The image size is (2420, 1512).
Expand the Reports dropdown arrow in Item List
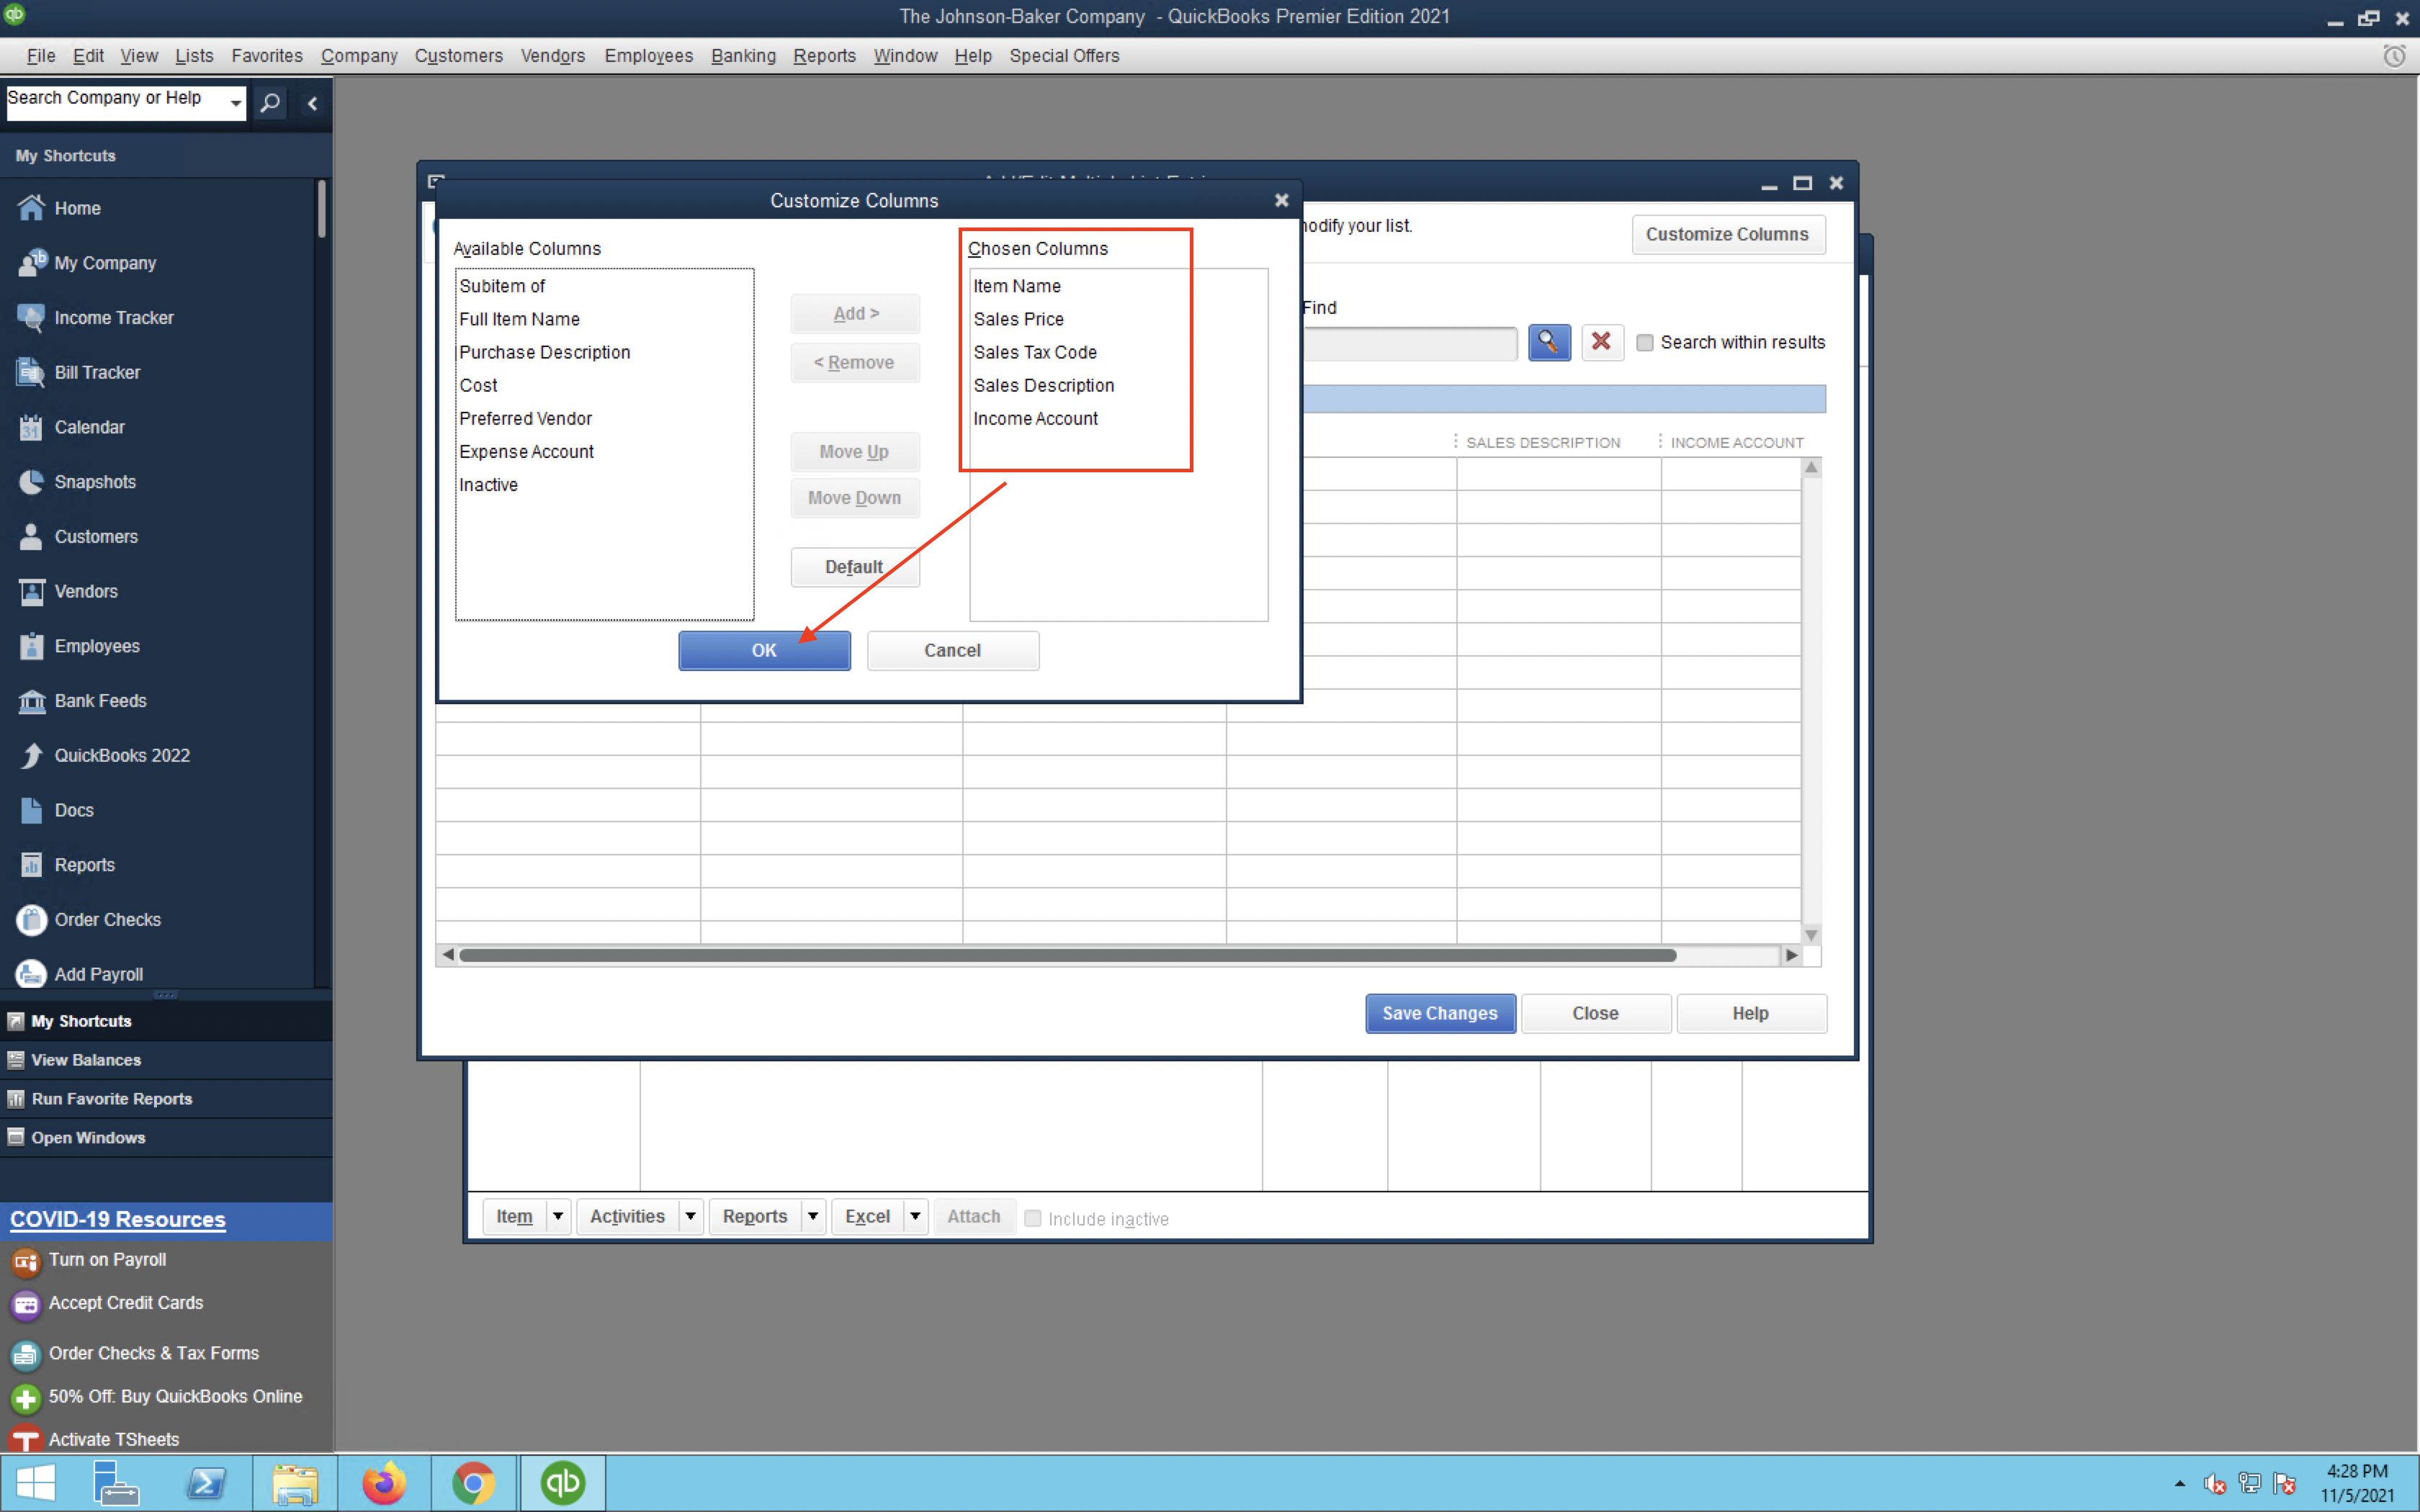[813, 1217]
